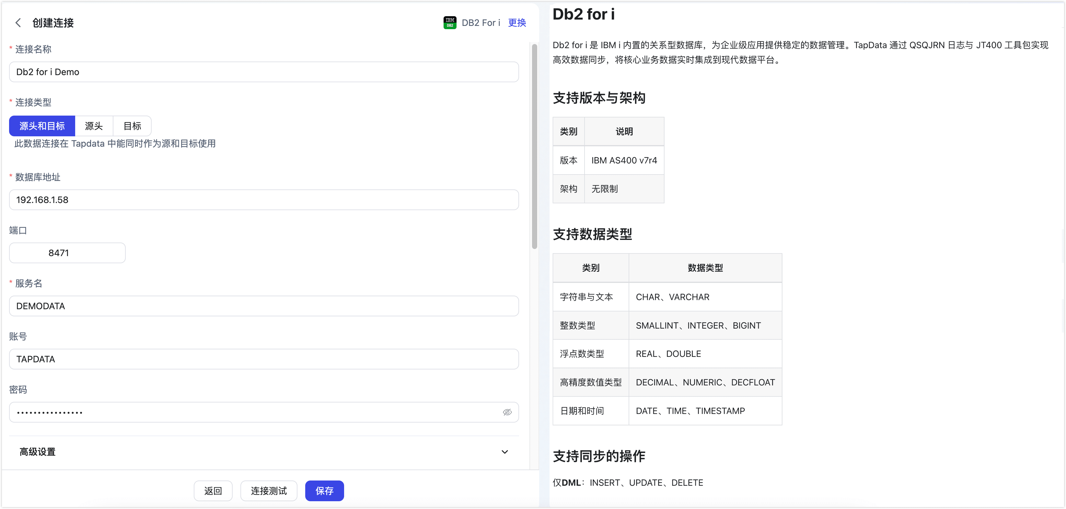Image resolution: width=1066 pixels, height=509 pixels.
Task: Toggle password visibility with the eye icon
Action: click(x=507, y=412)
